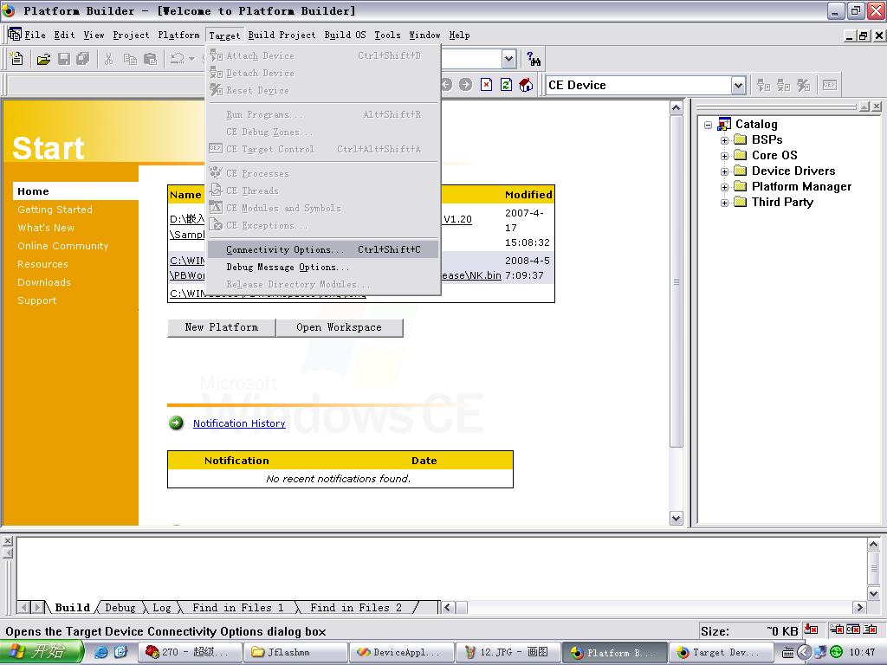Click the Stop page red X icon
Screen dimensions: 887x665
487,85
